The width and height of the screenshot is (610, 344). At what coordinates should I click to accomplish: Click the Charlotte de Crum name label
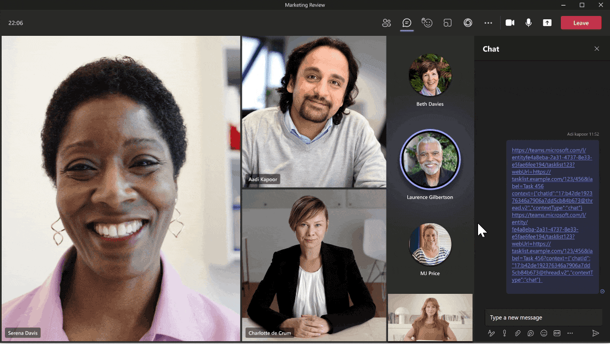[269, 333]
